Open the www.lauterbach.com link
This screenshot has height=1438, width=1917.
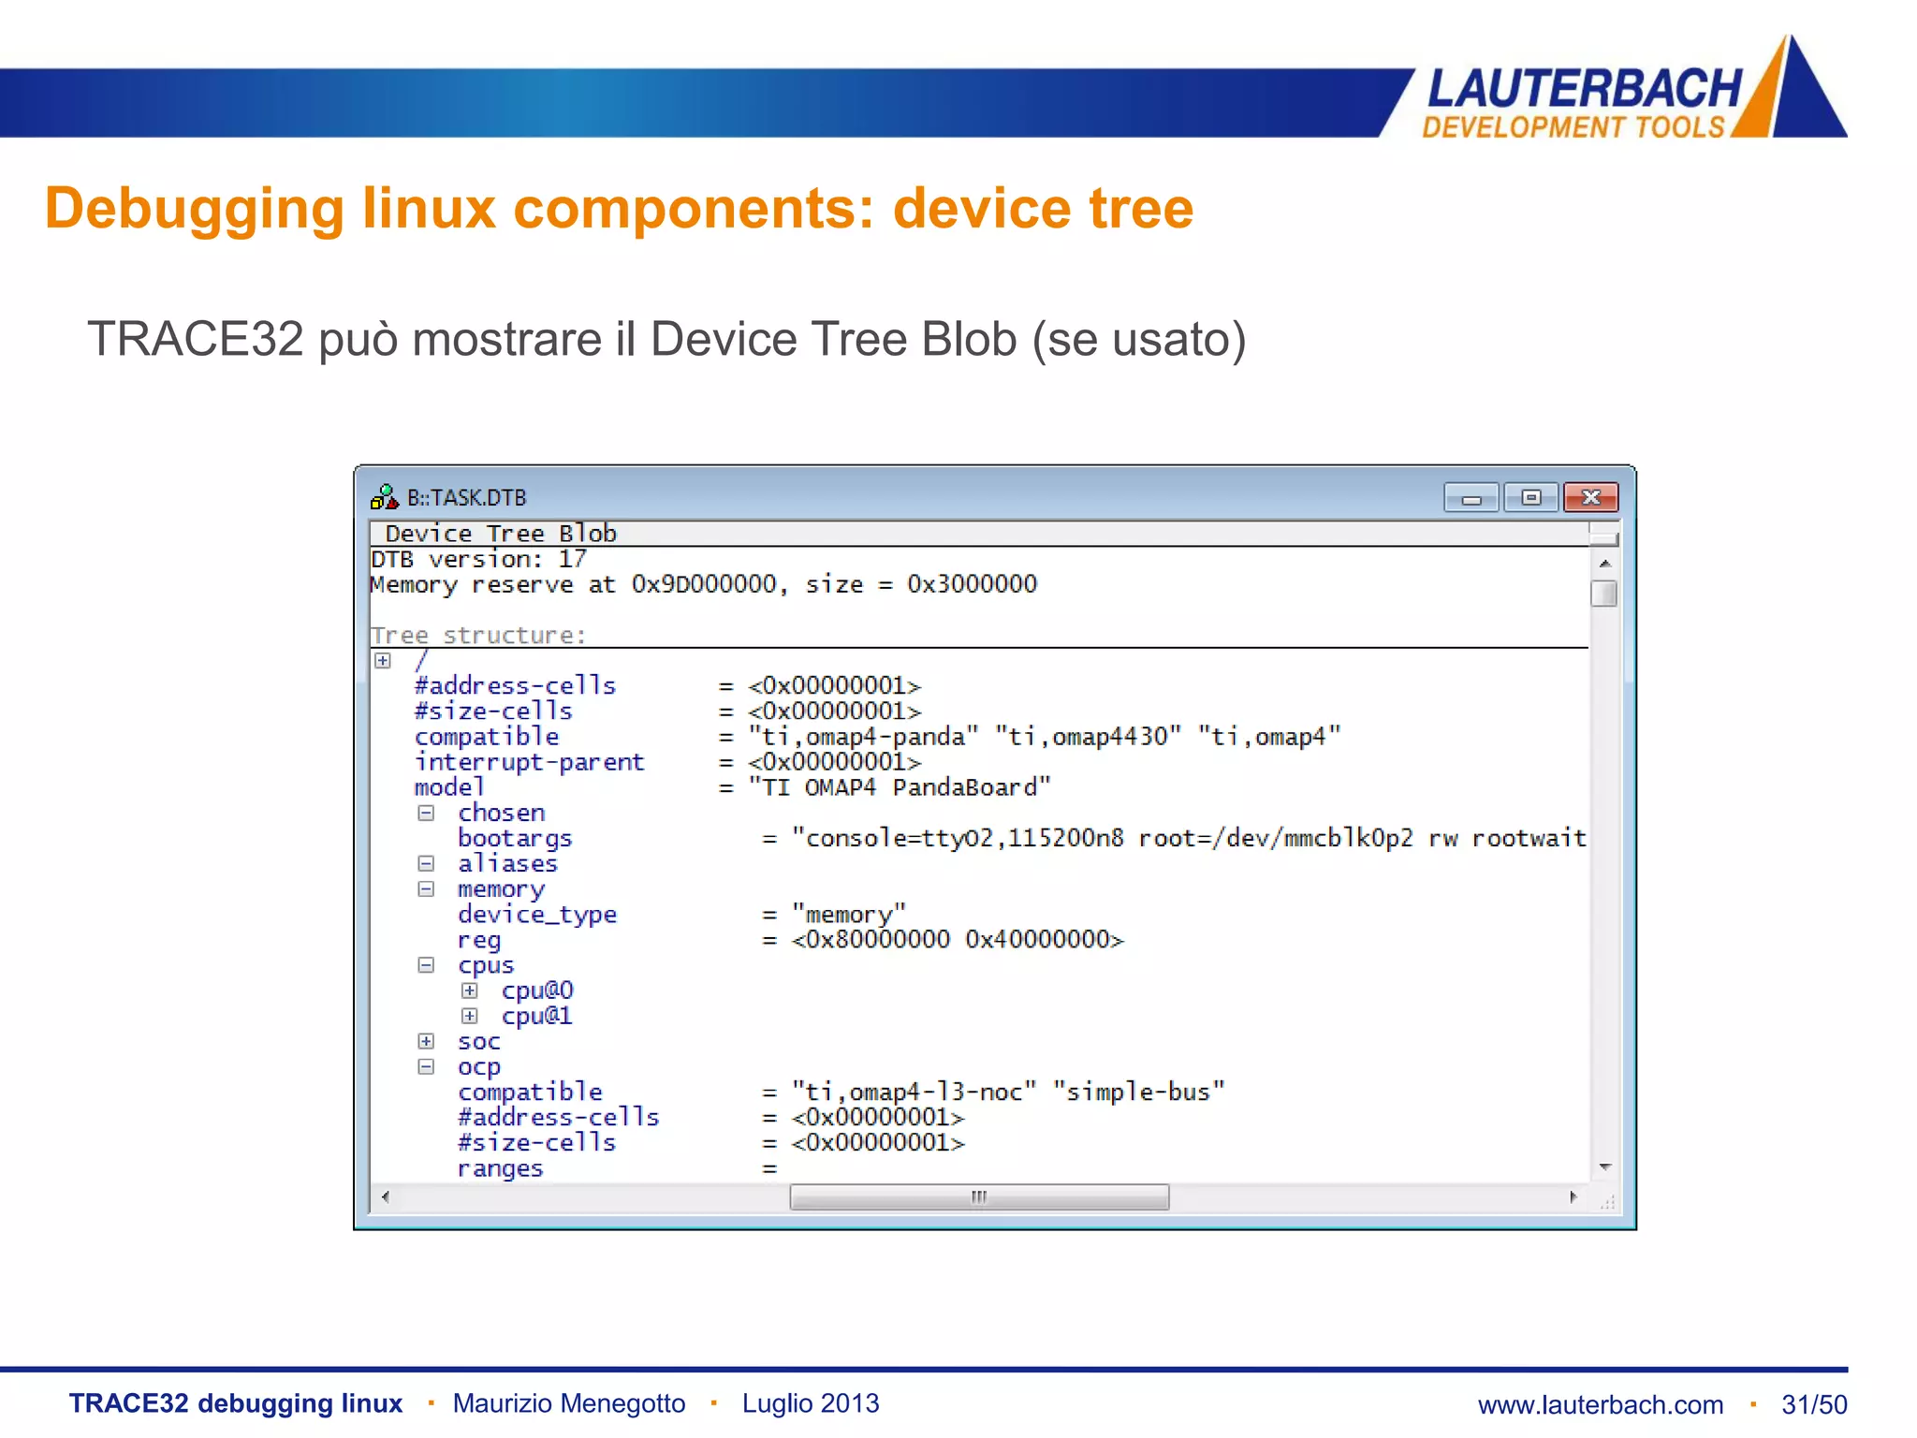pyautogui.click(x=1601, y=1404)
